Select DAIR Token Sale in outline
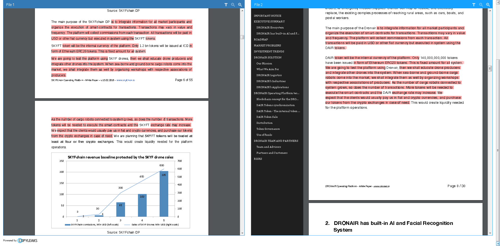 pyautogui.click(x=267, y=117)
